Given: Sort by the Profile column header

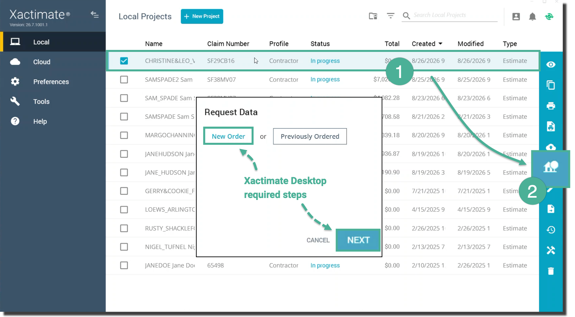Looking at the screenshot, I should 279,44.
